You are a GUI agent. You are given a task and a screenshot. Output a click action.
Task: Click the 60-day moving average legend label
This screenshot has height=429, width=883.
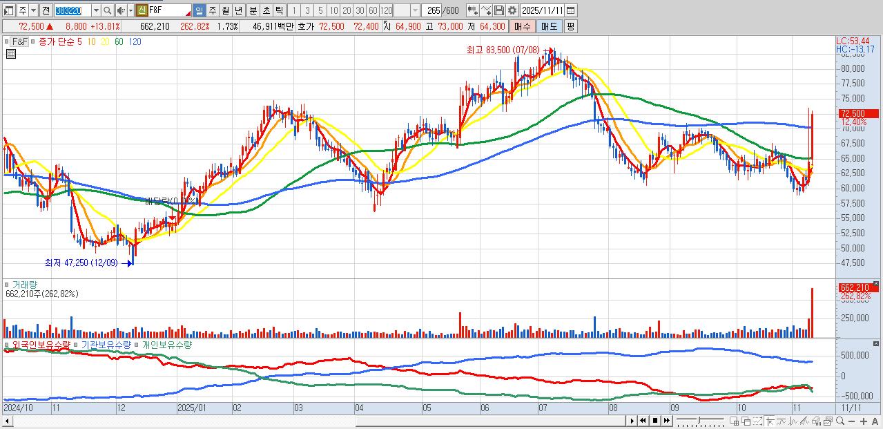[119, 42]
